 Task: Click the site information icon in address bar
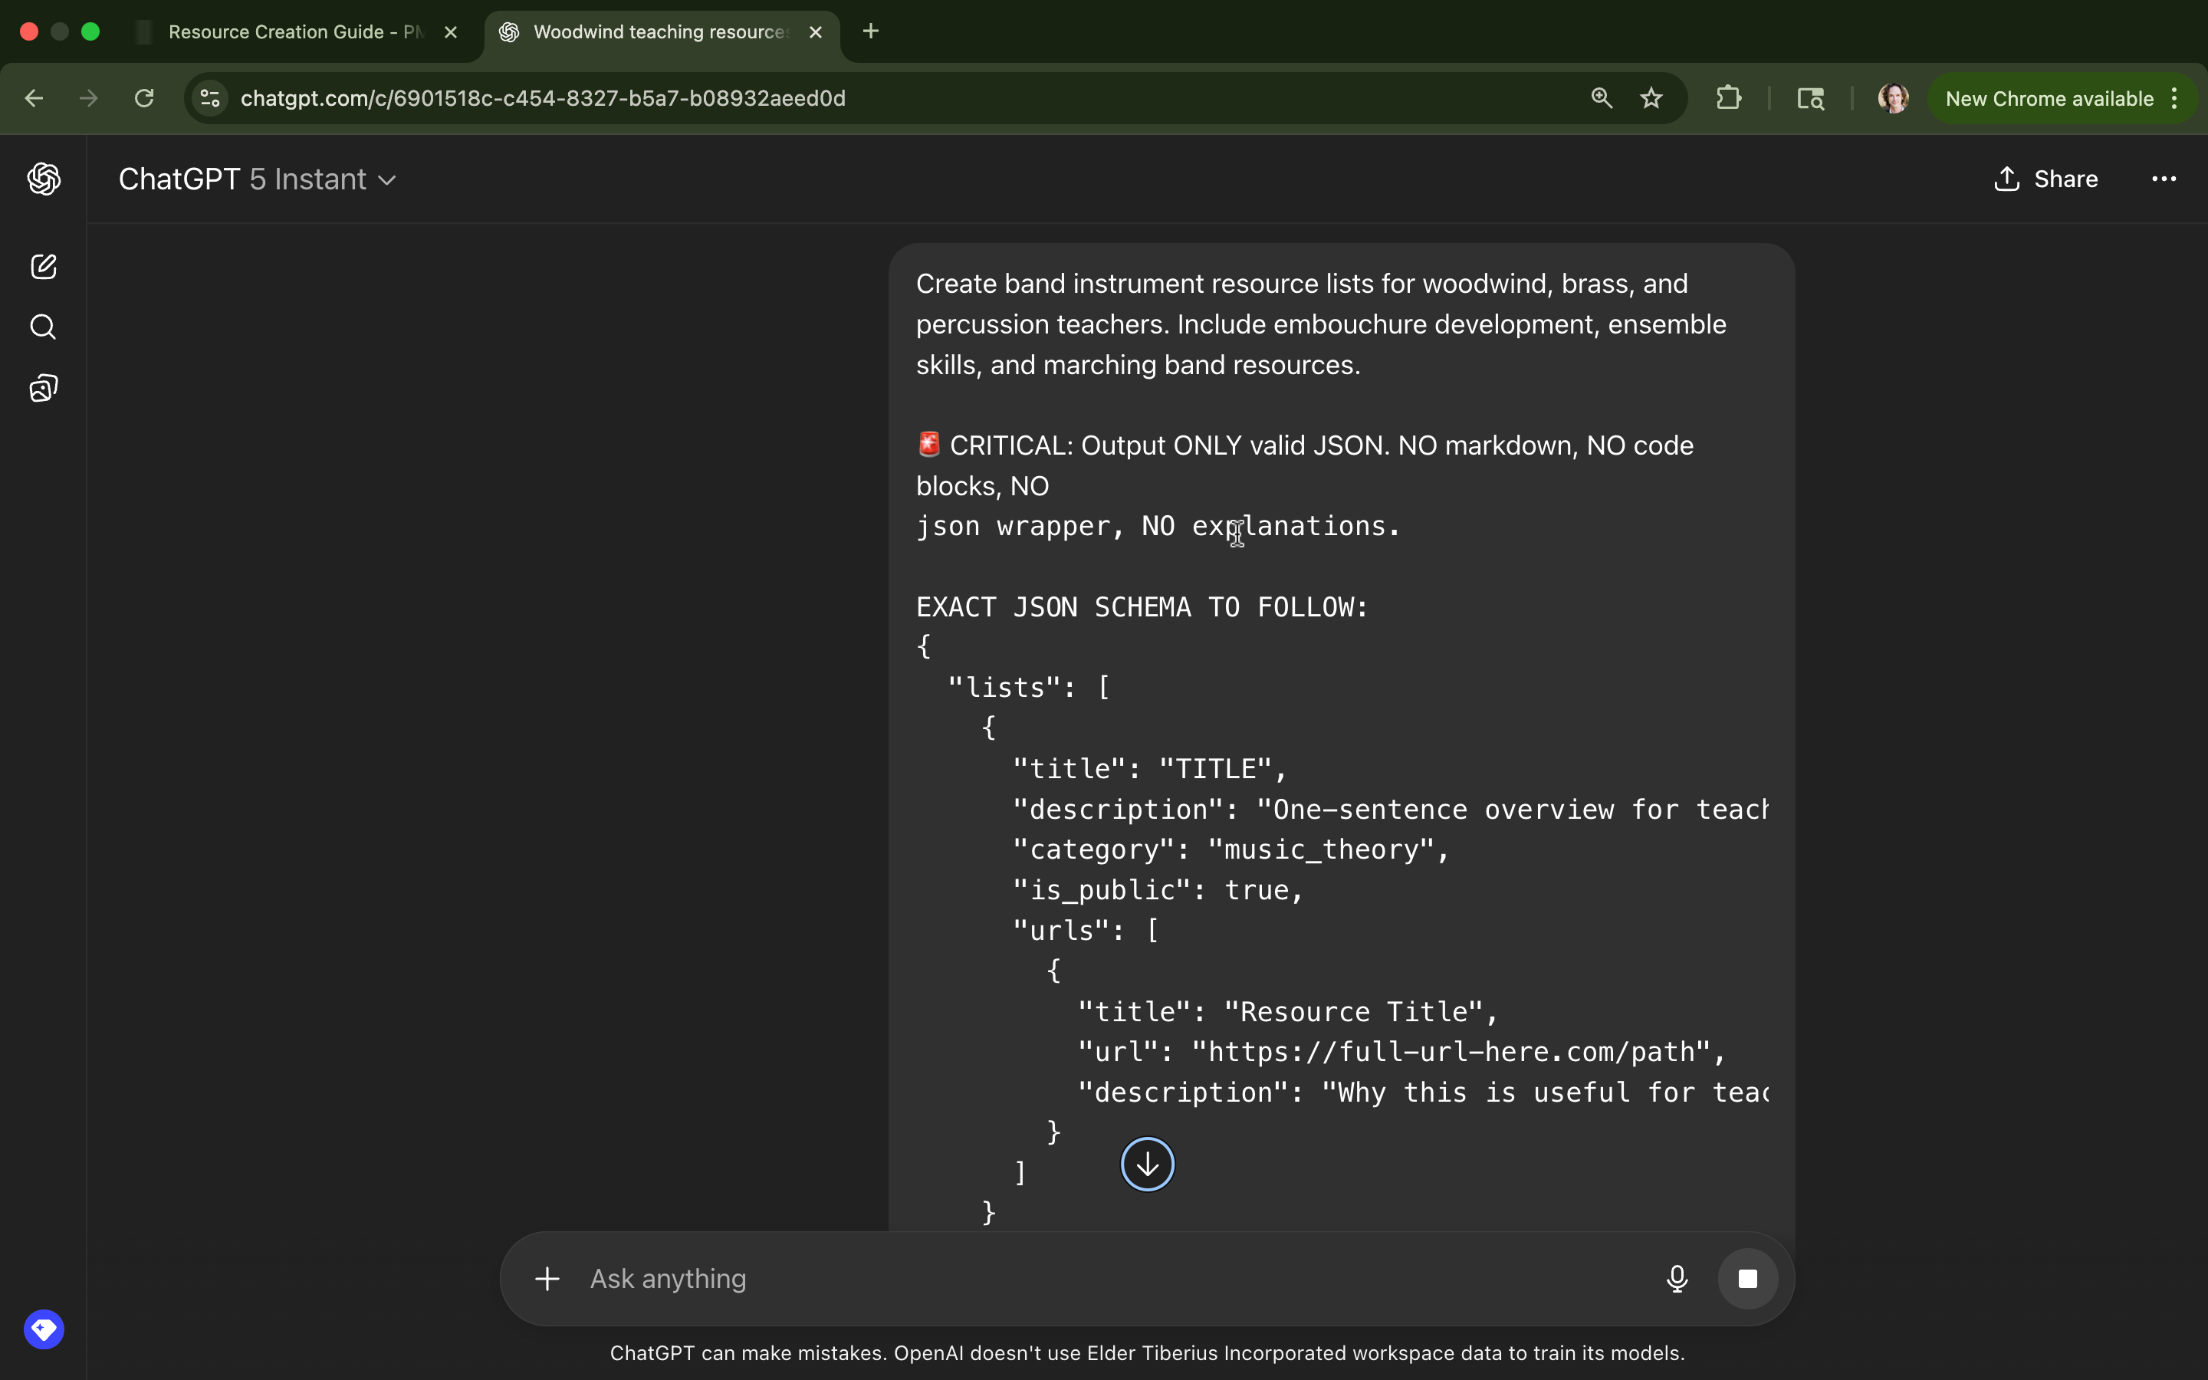tap(211, 99)
